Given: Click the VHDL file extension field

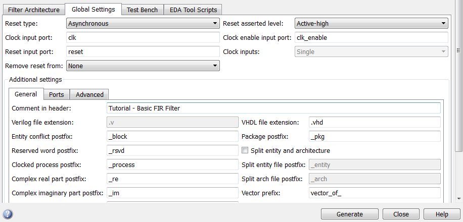Looking at the screenshot, I should 375,122.
